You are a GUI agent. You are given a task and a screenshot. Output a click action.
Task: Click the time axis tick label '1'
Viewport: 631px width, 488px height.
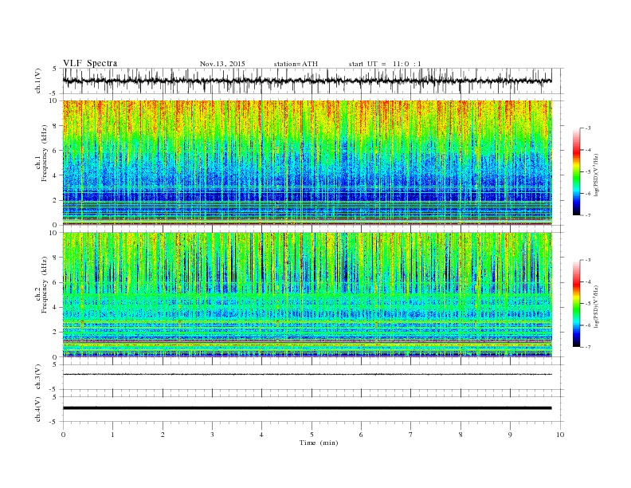(112, 435)
